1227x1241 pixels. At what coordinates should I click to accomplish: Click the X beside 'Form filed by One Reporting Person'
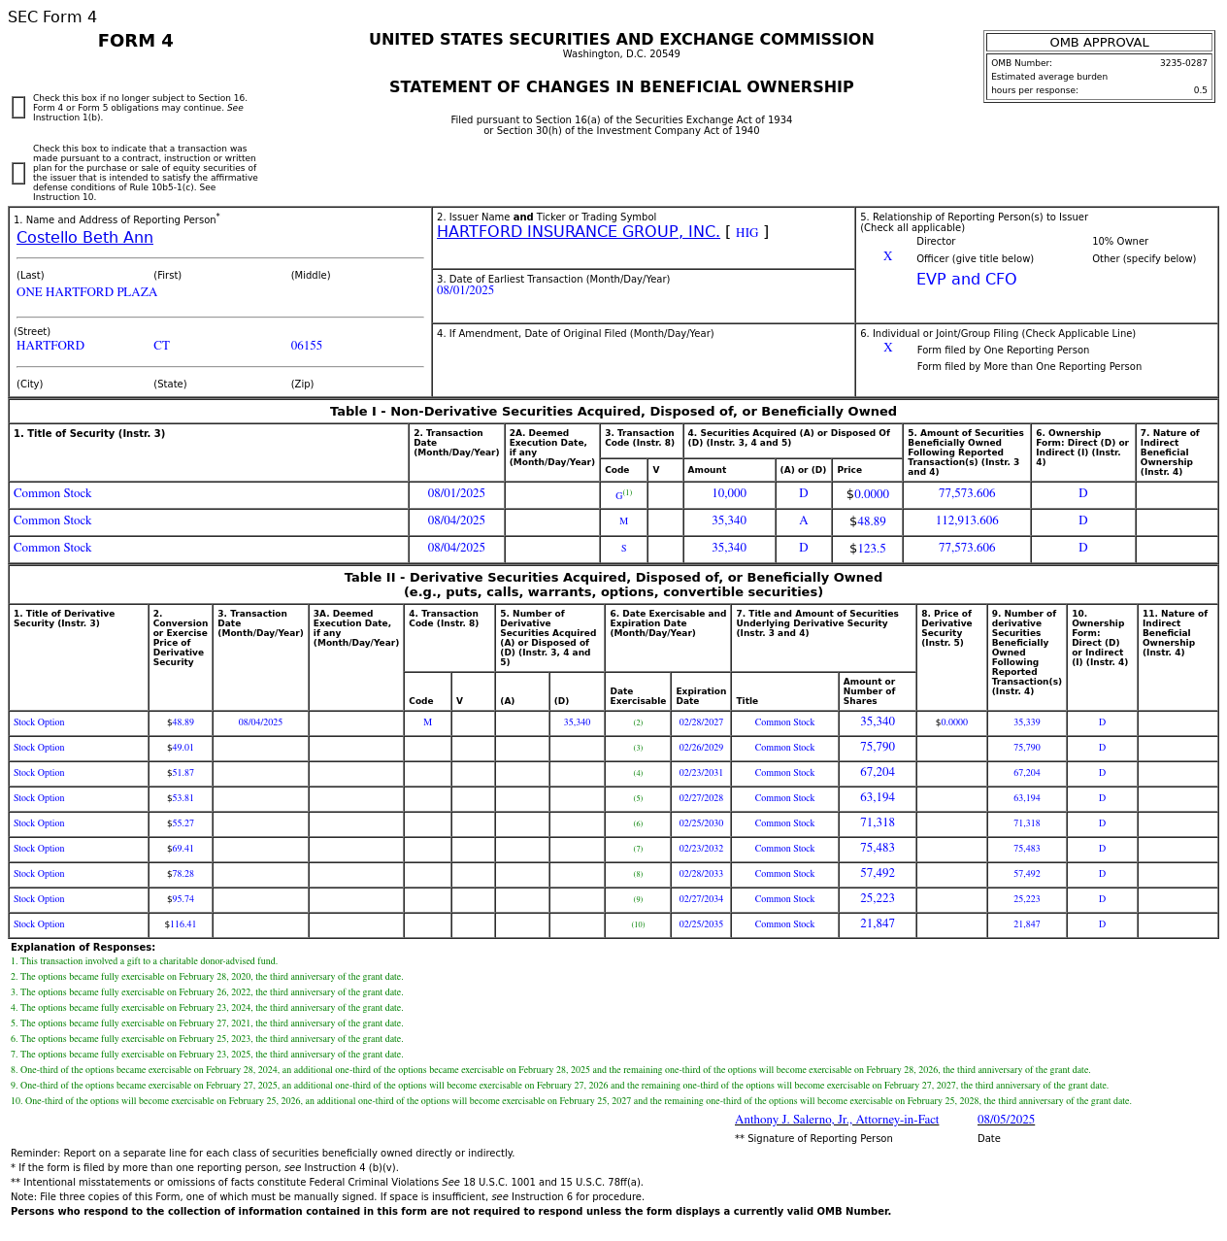887,348
